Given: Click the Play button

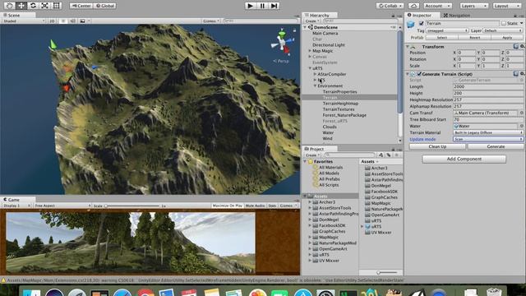Looking at the screenshot, I should 250,6.
